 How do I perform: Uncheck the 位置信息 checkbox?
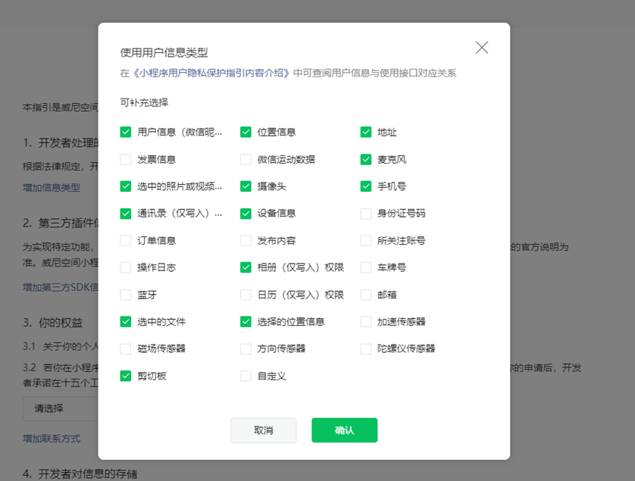(x=246, y=132)
